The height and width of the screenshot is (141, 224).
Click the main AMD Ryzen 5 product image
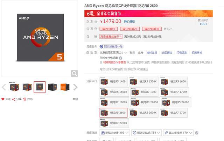pos(41,38)
